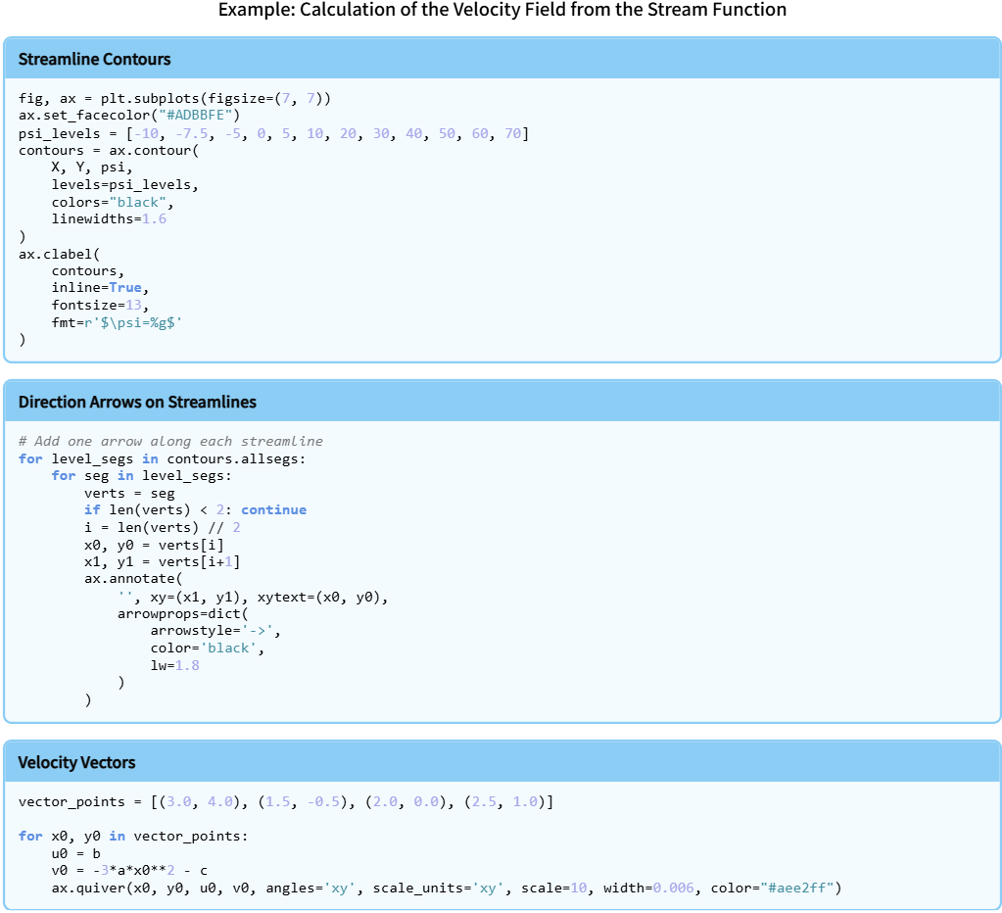Click the True value after inline=
Screen dimensions: 1002x913
[125, 288]
